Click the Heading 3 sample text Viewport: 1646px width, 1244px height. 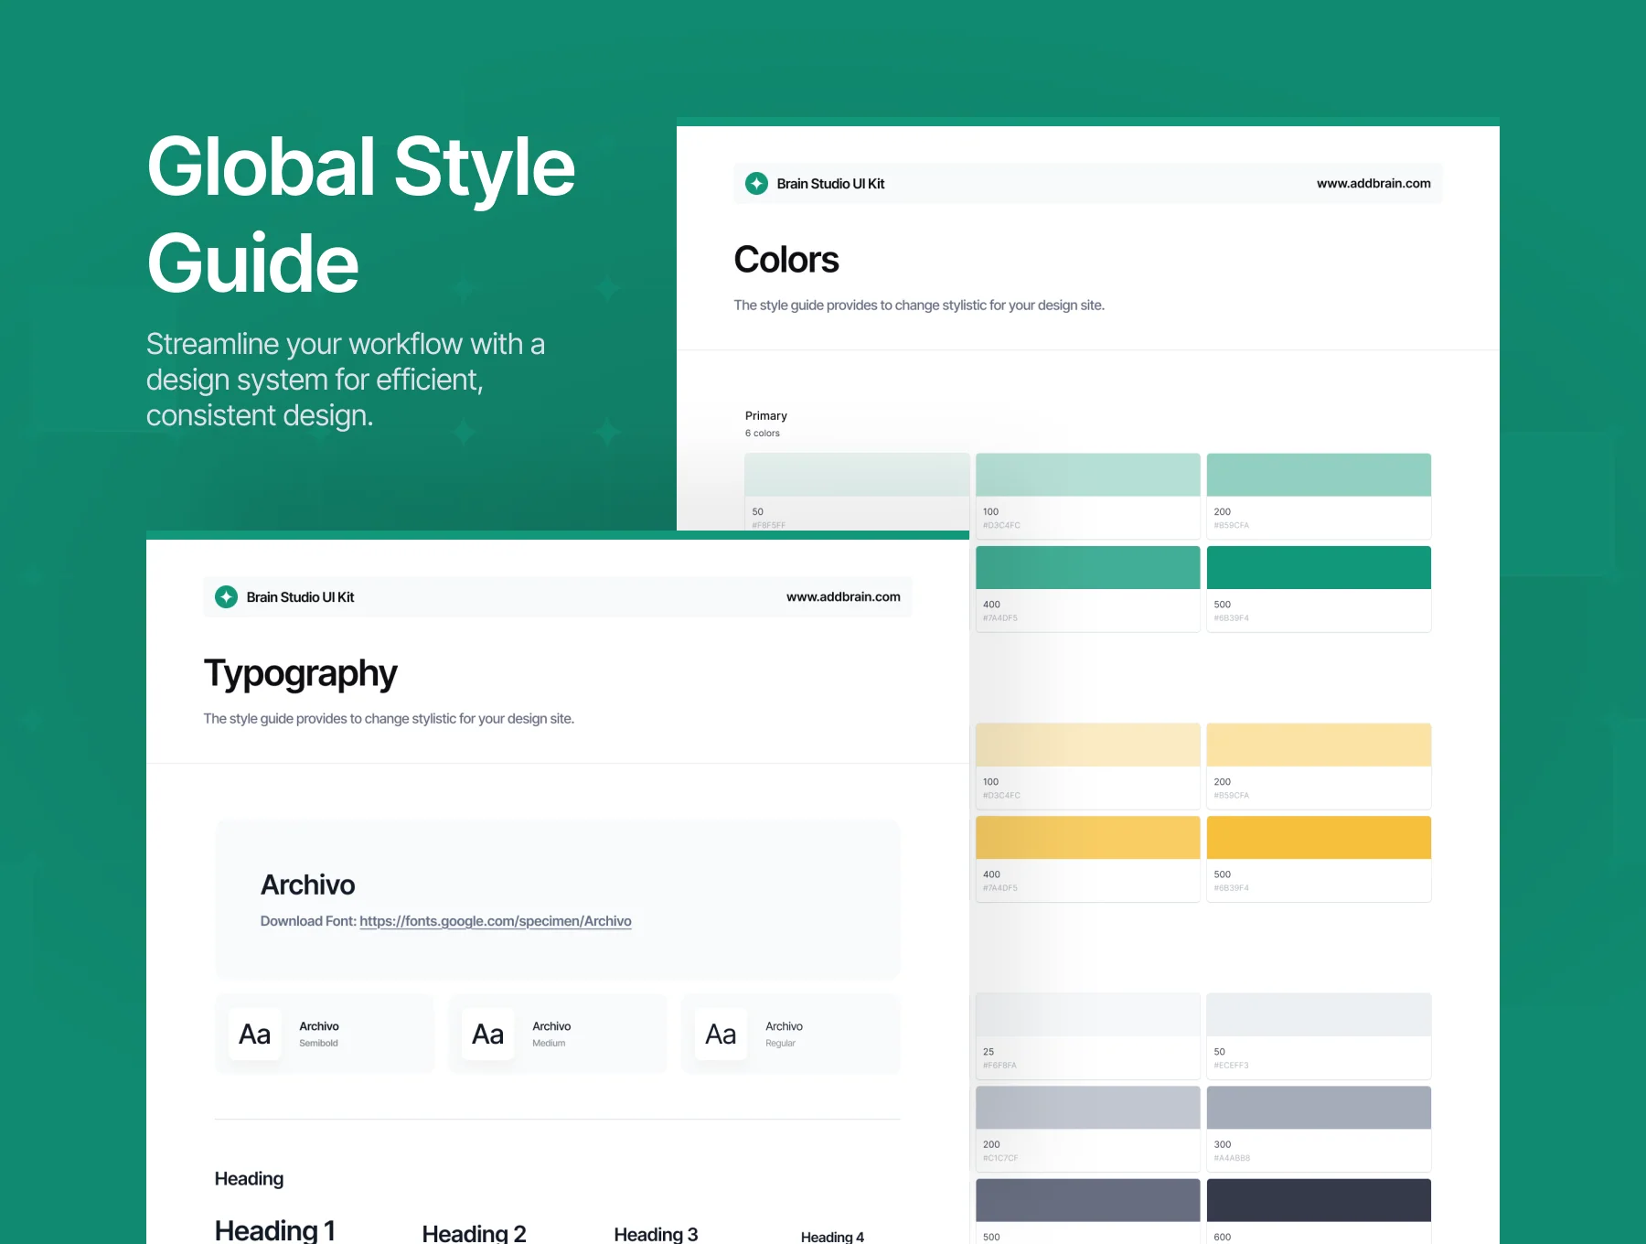(656, 1234)
